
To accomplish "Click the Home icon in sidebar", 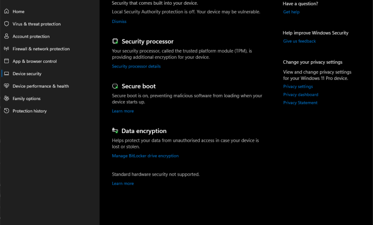I will pos(7,11).
